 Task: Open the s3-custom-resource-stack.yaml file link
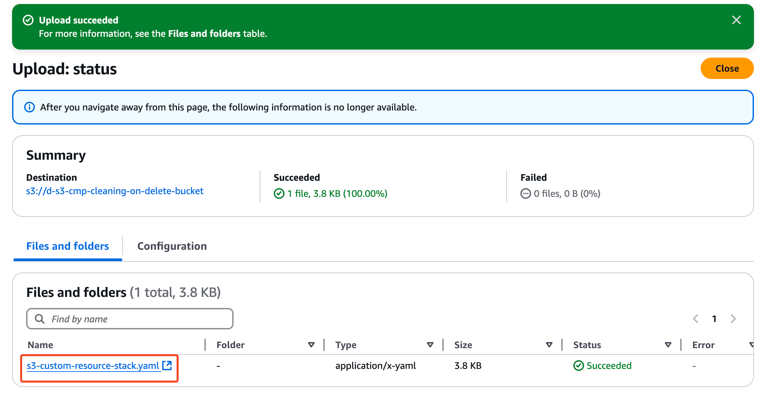click(x=93, y=366)
